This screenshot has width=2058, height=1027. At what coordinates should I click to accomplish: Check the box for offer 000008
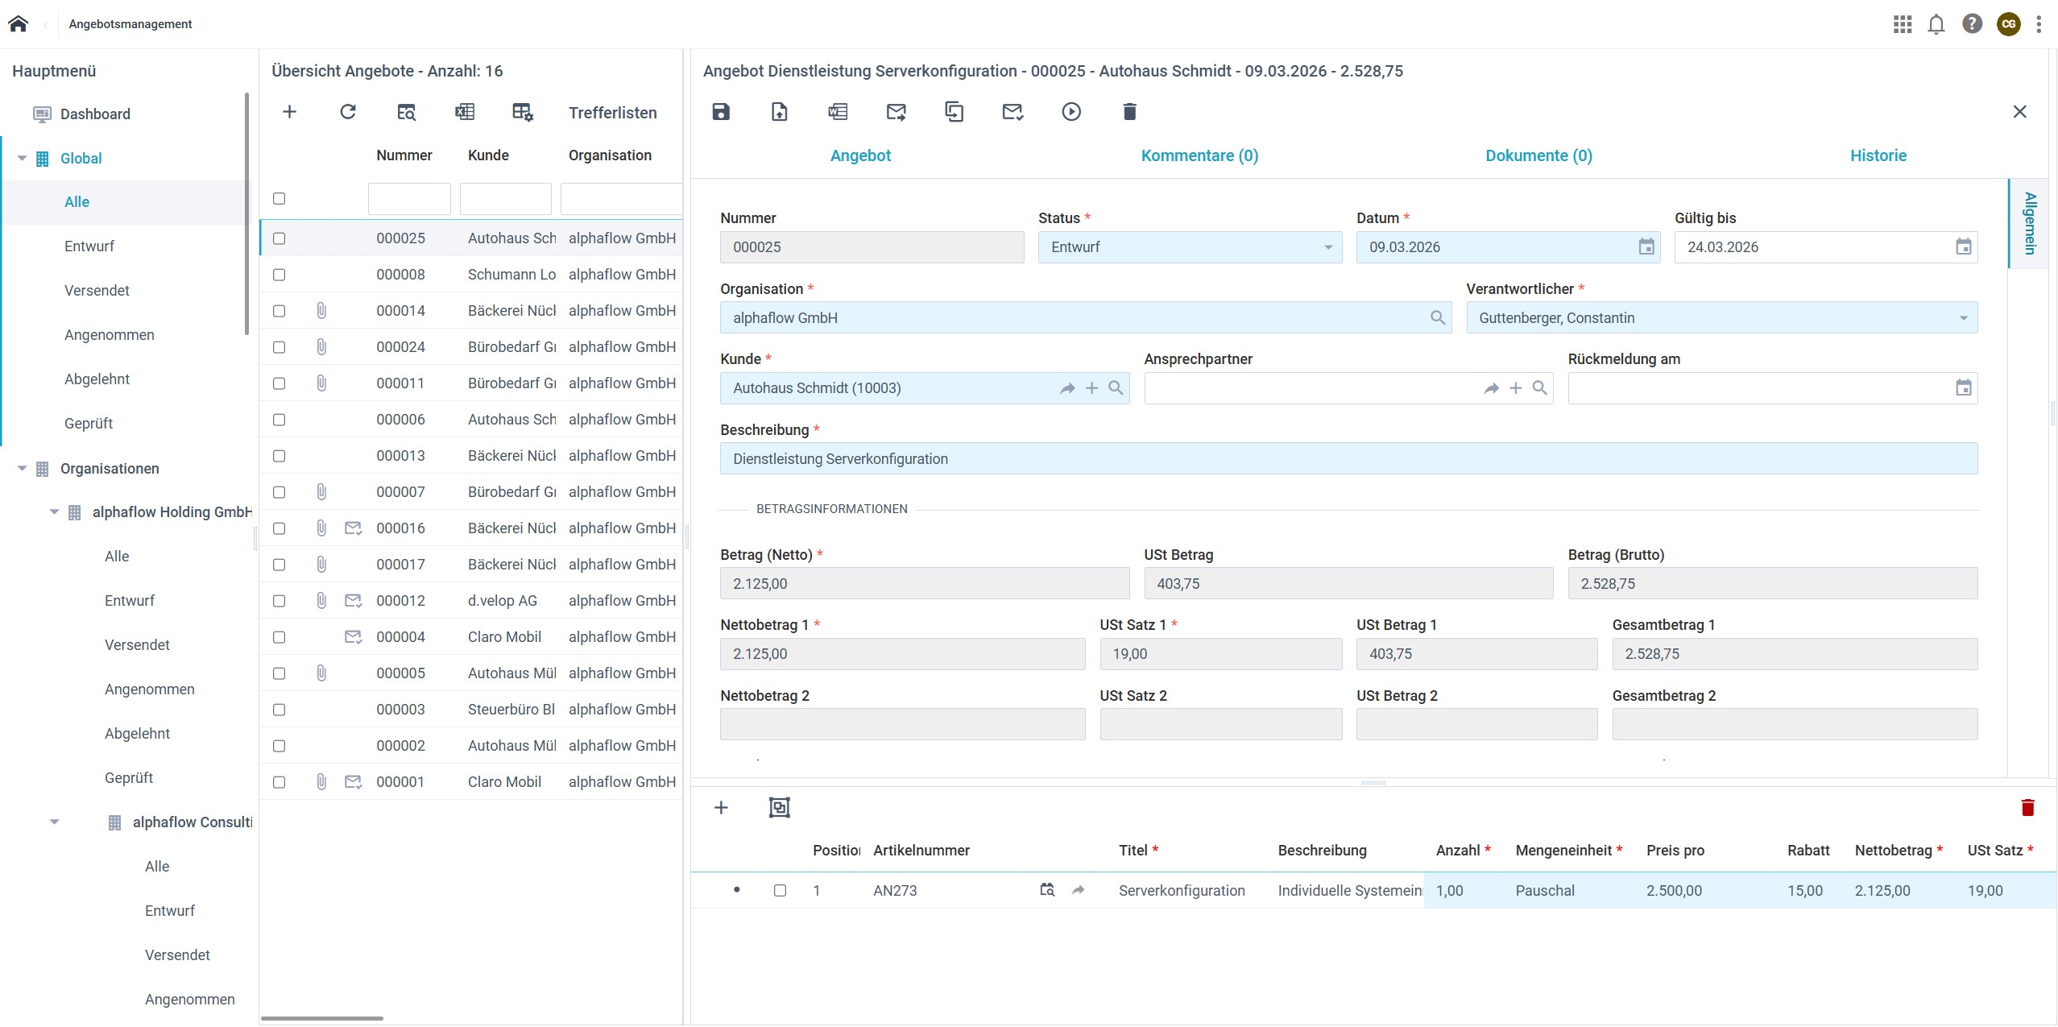280,275
